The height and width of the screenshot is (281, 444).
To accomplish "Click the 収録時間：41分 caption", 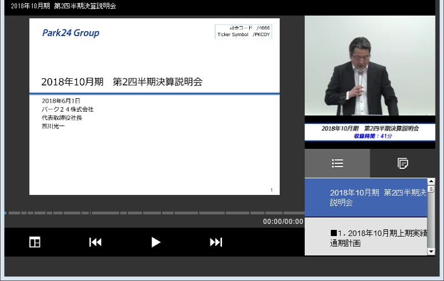I will click(x=373, y=136).
